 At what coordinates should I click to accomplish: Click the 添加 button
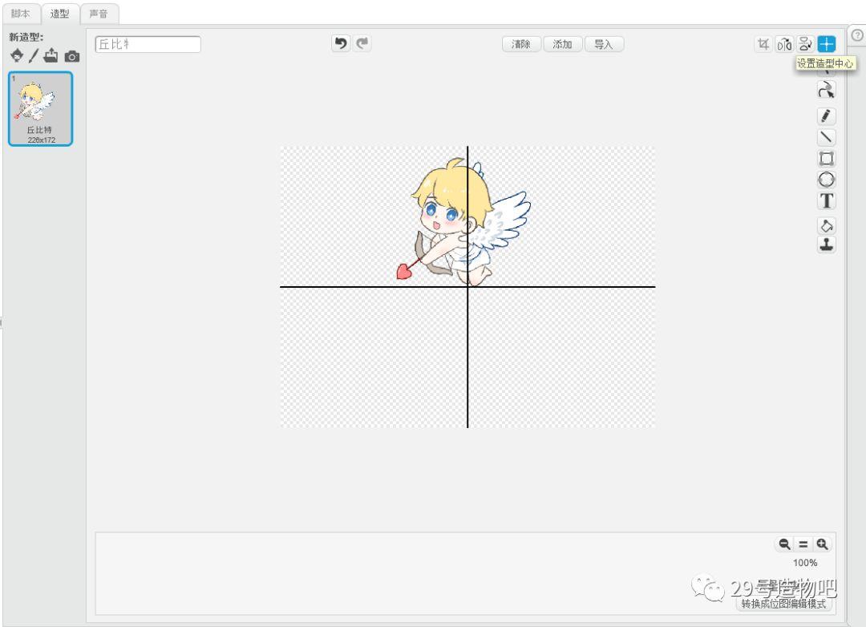[562, 44]
